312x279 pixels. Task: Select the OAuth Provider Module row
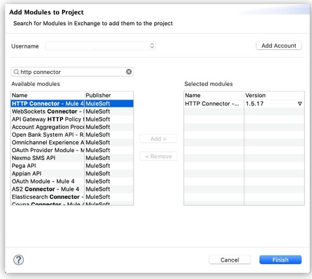tap(72, 150)
